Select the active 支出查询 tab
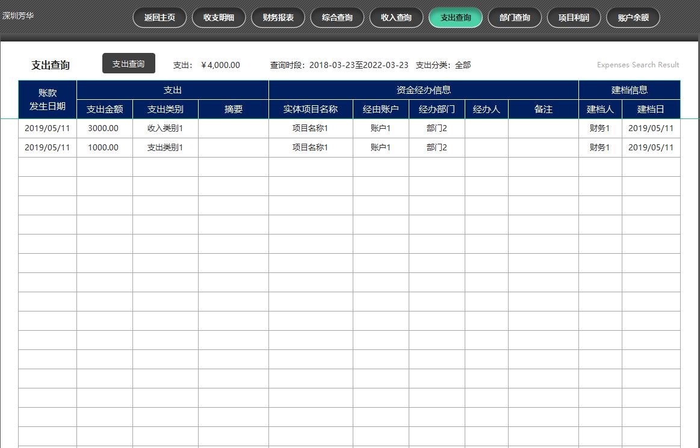 pos(455,17)
